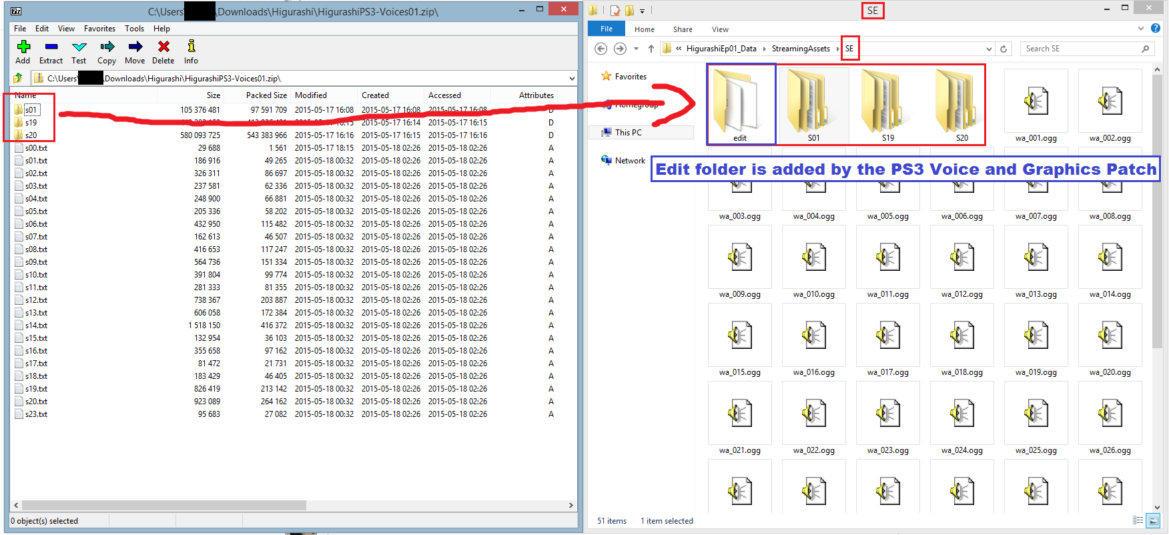Open the archive Info icon
Screen dimensions: 1169x535
(x=191, y=52)
